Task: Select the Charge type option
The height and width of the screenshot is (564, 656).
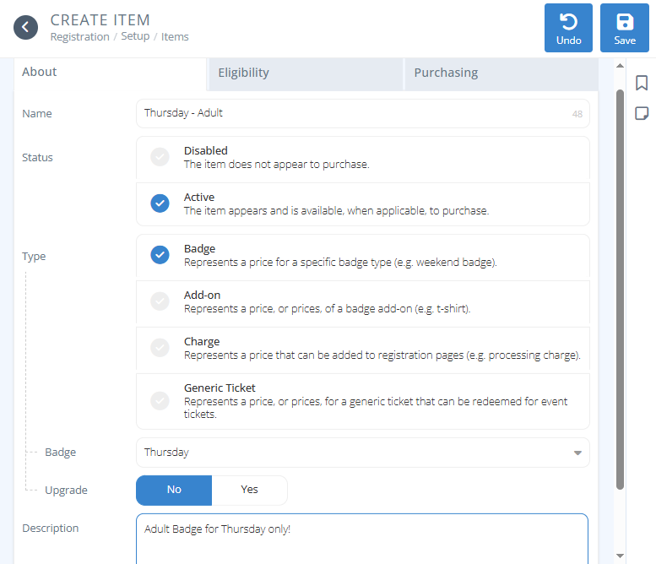Action: click(363, 349)
